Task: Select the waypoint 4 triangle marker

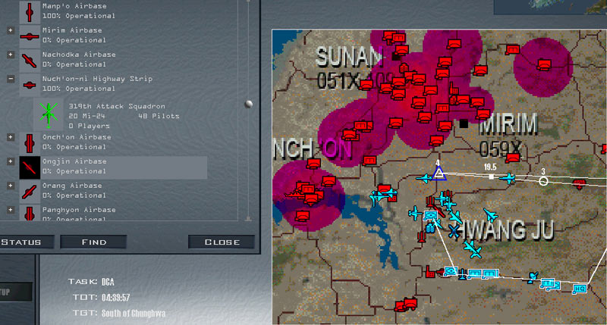Action: [x=439, y=173]
